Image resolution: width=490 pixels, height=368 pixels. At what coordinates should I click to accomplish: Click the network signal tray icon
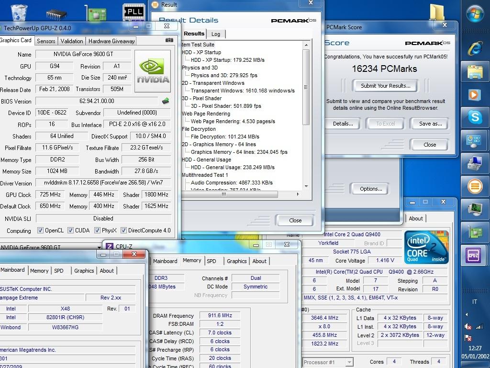479,327
